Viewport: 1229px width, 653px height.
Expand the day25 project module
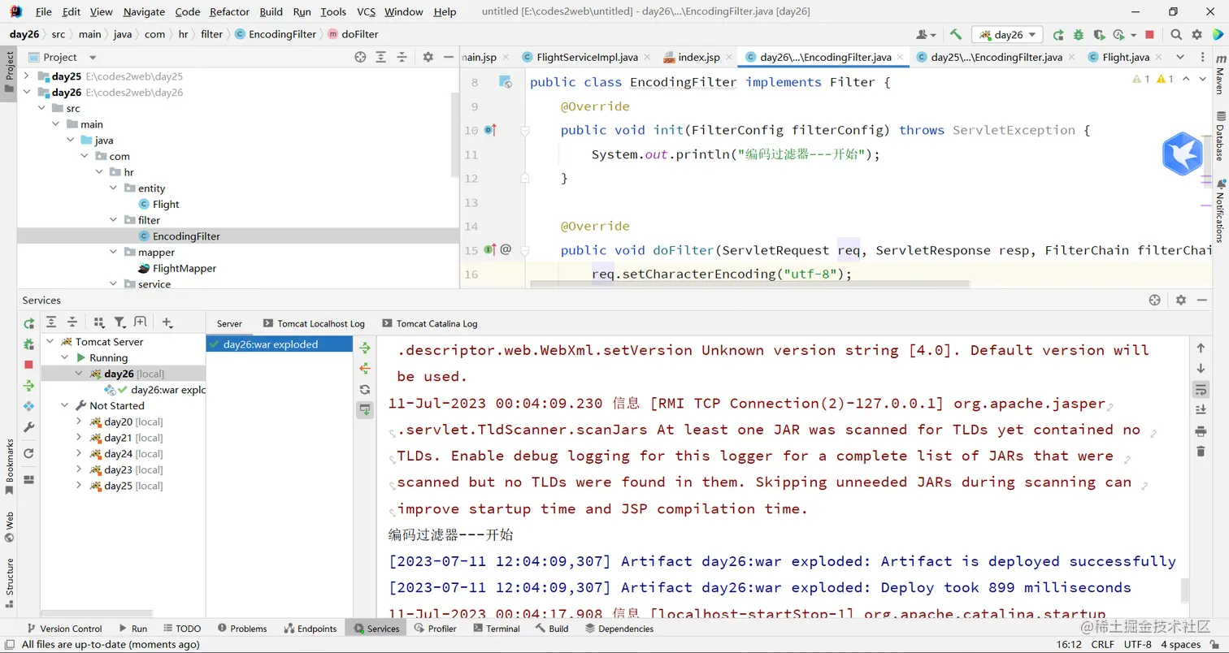(27, 76)
